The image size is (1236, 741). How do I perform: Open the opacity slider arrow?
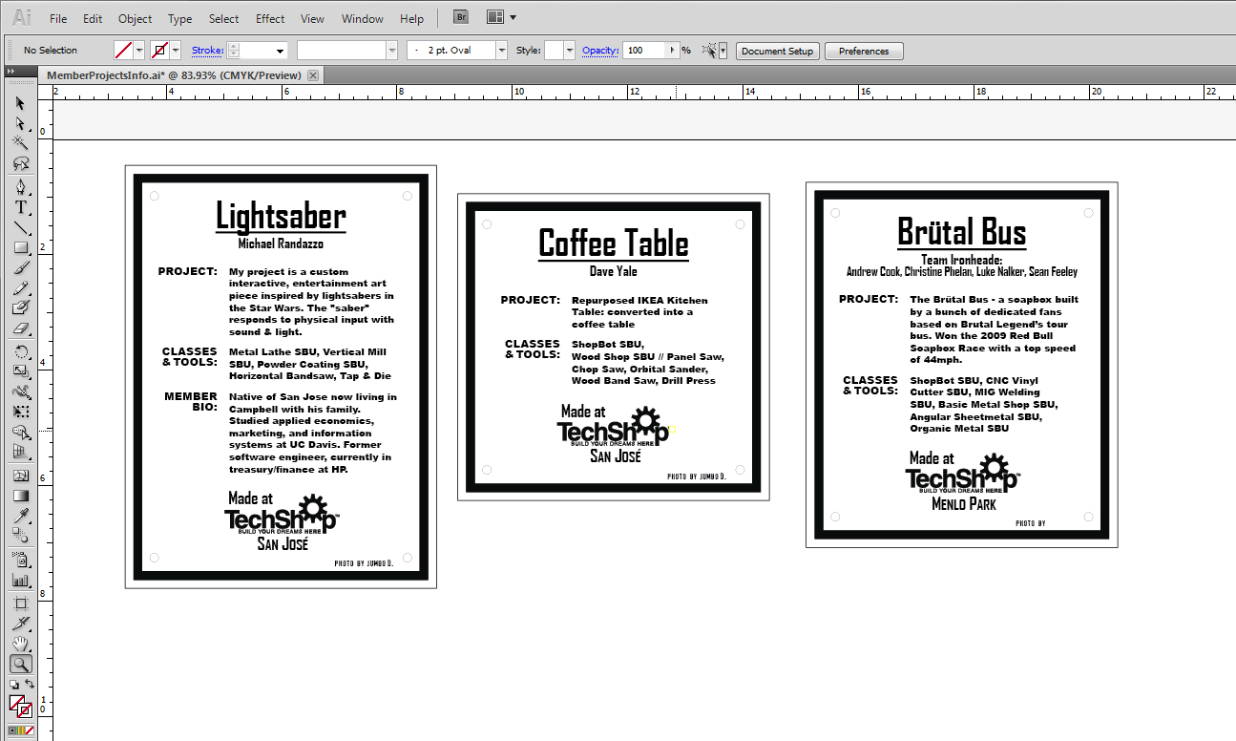click(673, 51)
